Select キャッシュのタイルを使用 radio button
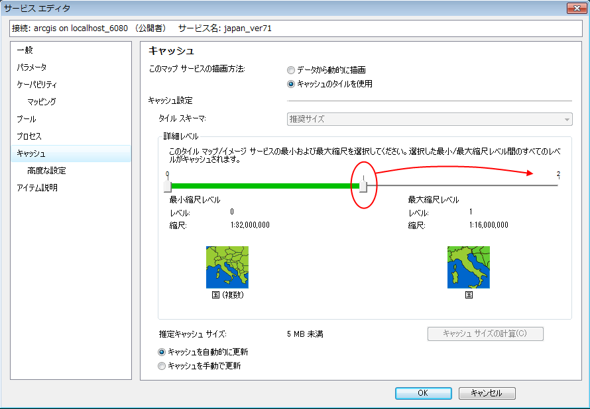 pos(291,84)
